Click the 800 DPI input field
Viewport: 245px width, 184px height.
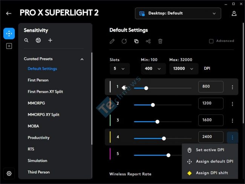coord(211,87)
